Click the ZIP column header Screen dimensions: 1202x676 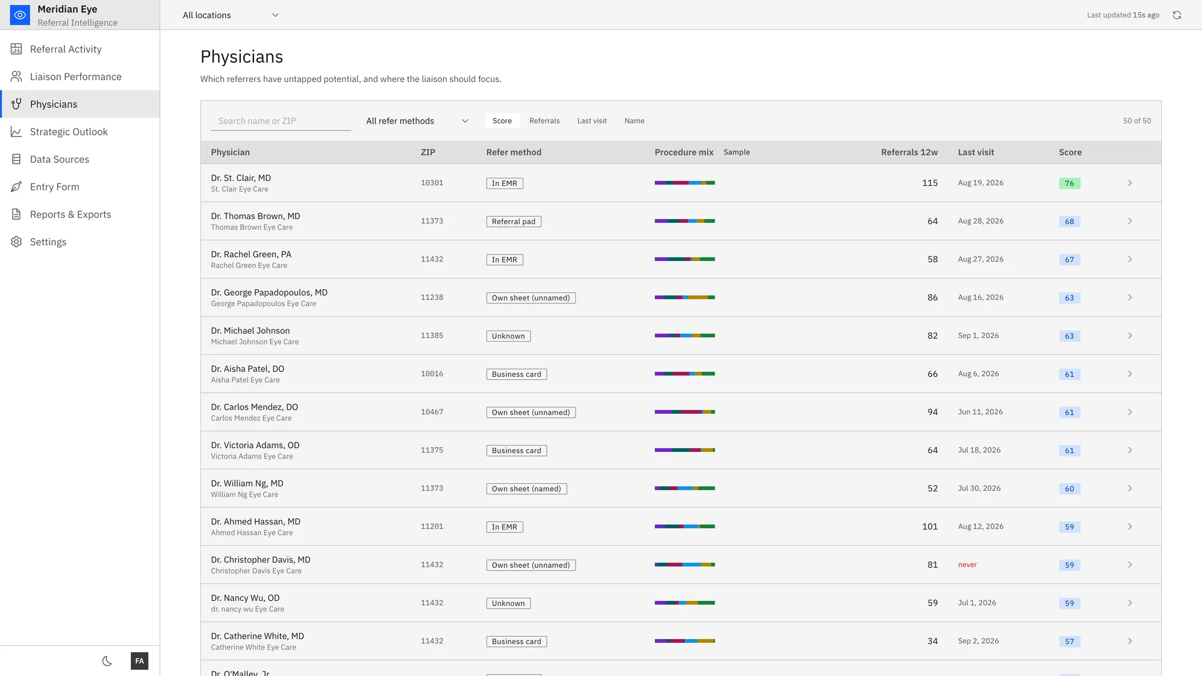click(428, 152)
